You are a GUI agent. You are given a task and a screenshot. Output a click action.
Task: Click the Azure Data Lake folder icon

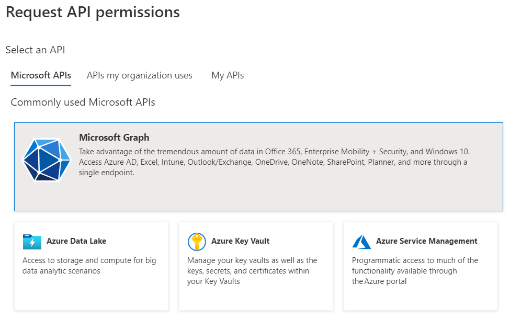[x=32, y=242]
